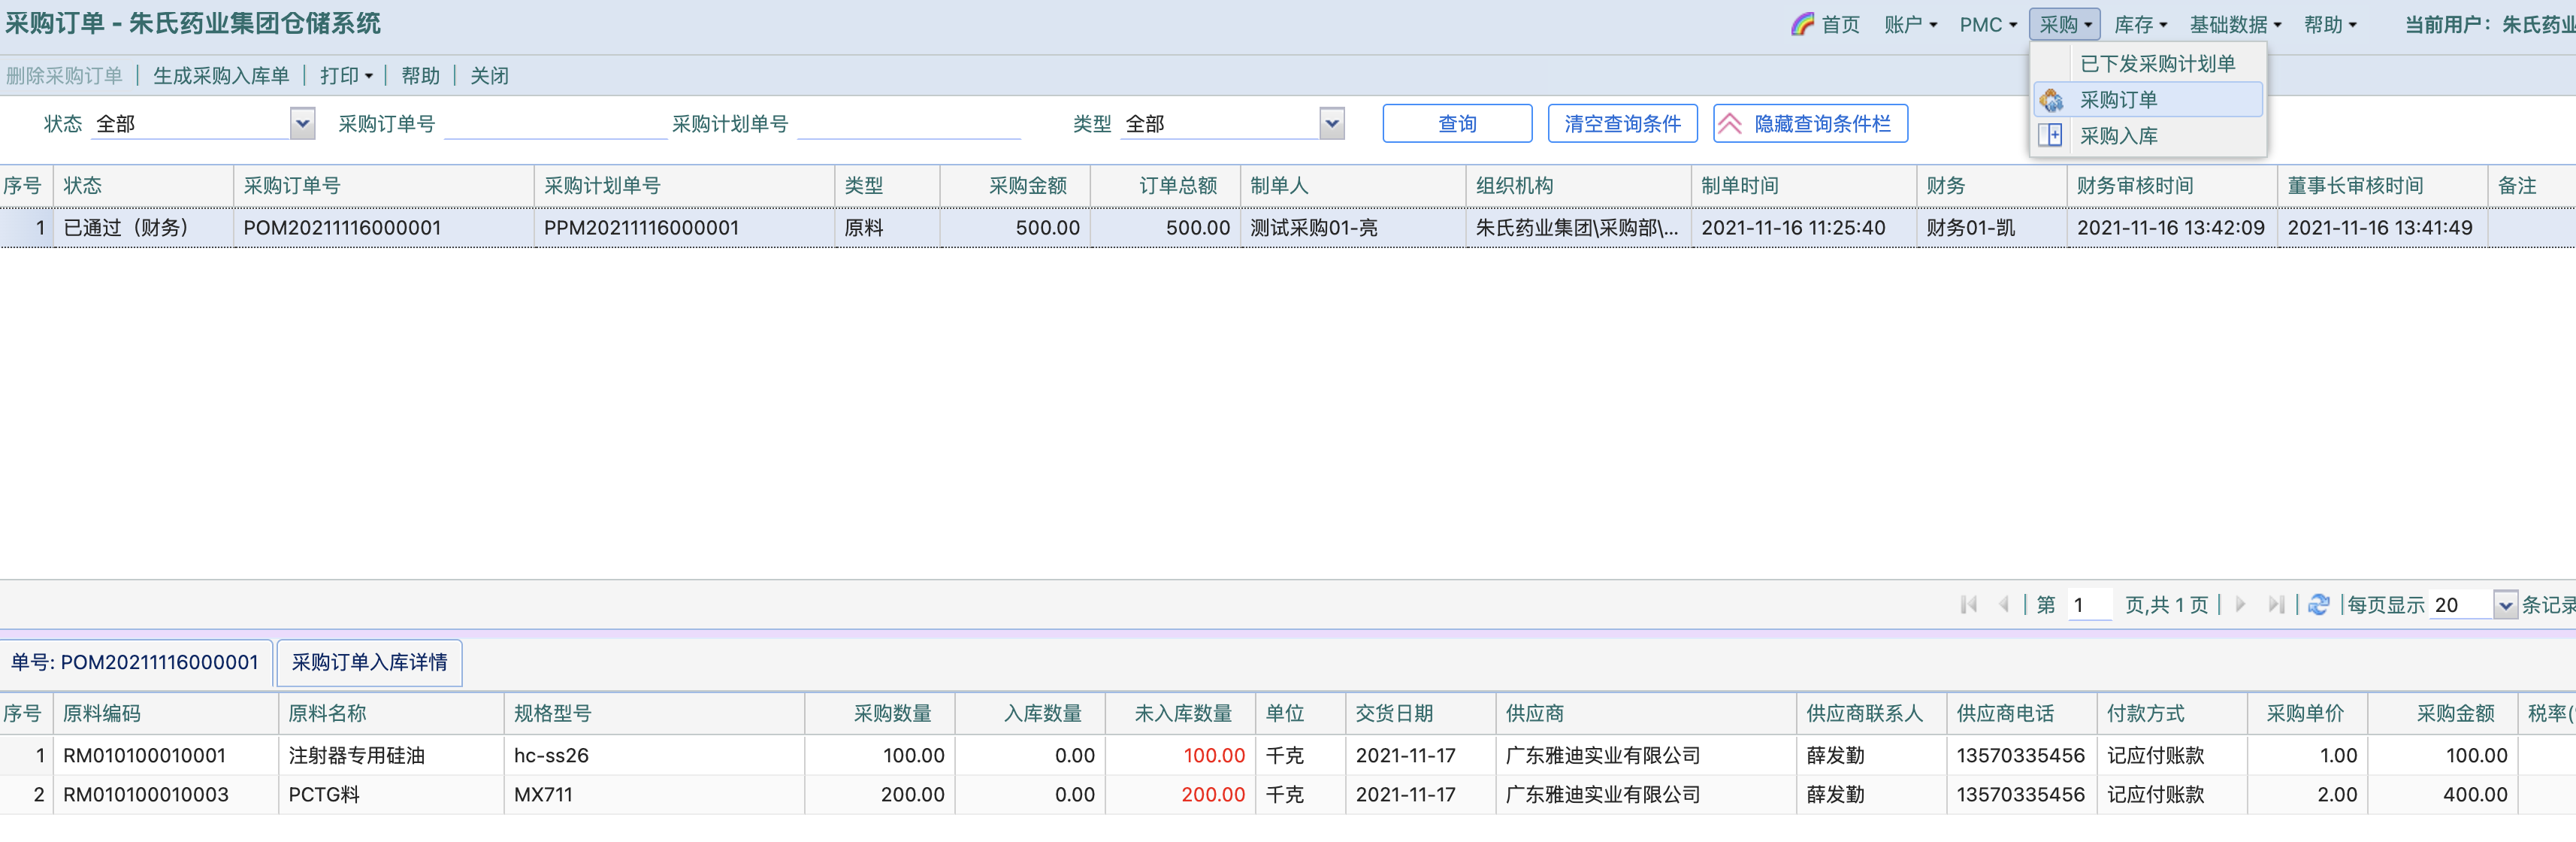This screenshot has height=842, width=2576.
Task: Open the 状态 dropdown arrow
Action: tap(302, 123)
